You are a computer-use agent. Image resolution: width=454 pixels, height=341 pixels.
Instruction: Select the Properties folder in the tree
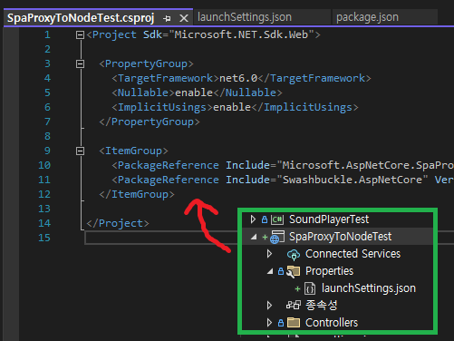(x=329, y=271)
